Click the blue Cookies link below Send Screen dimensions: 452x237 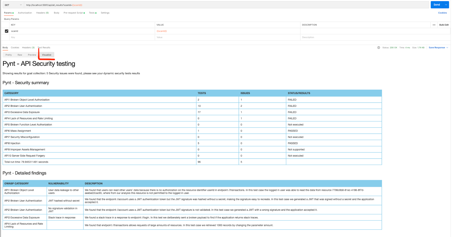(x=442, y=13)
